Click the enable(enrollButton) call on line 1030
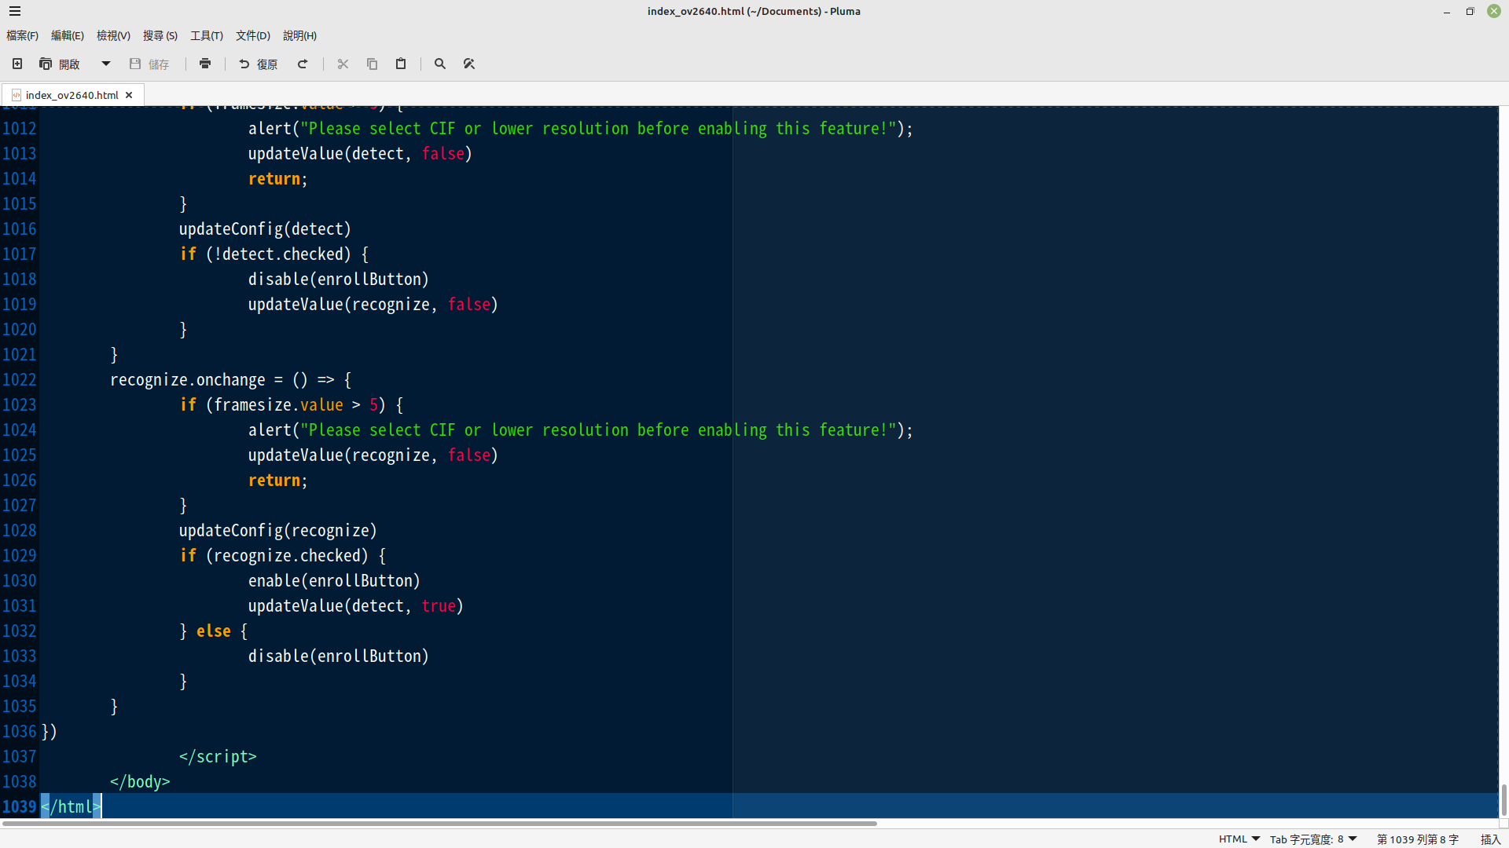The image size is (1509, 848). tap(334, 581)
